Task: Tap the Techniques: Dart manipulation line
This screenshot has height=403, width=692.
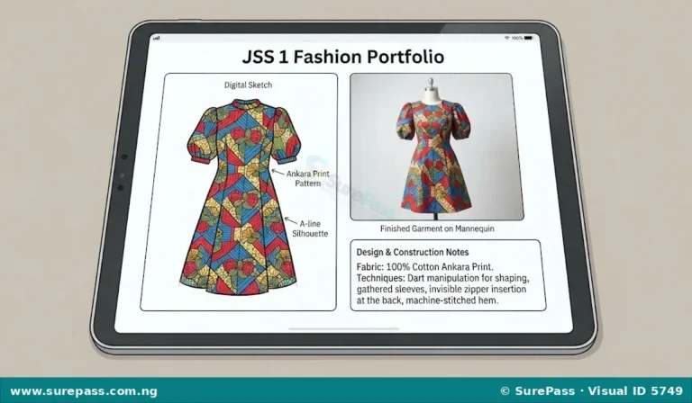Action: point(442,278)
